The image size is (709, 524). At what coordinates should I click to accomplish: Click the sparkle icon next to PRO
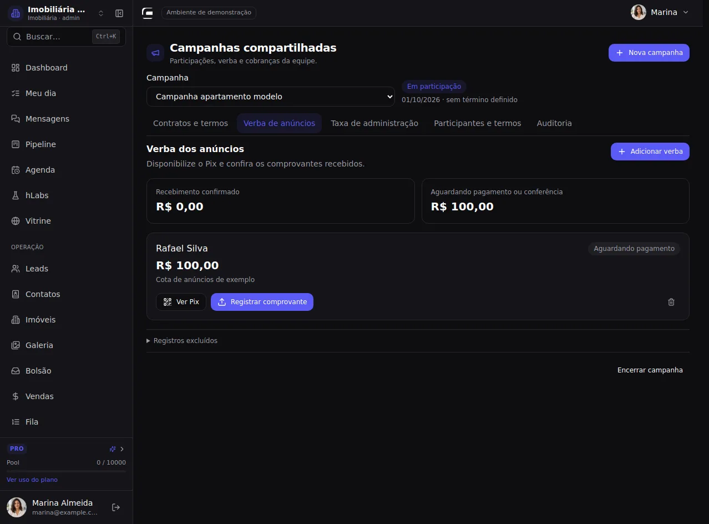(113, 449)
